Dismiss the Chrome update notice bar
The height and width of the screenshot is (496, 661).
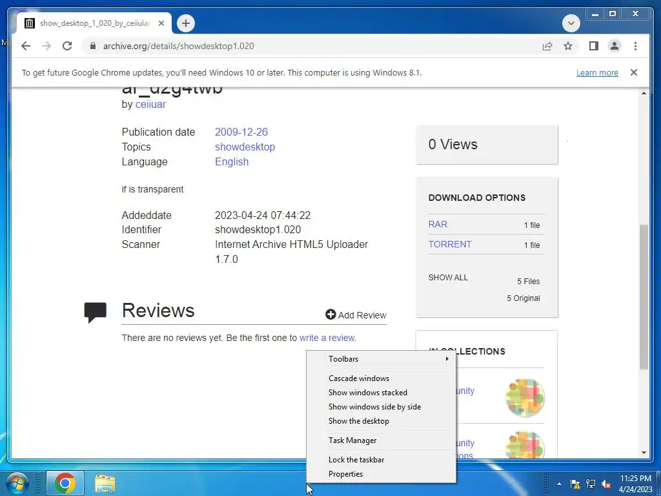tap(634, 72)
